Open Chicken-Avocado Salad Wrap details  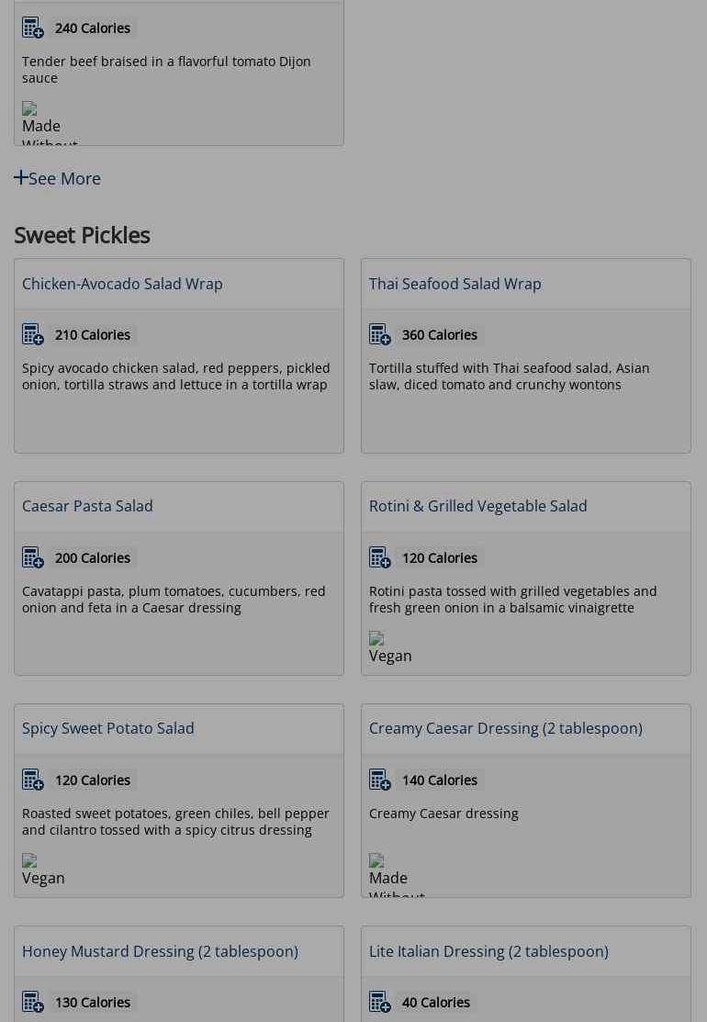point(122,284)
